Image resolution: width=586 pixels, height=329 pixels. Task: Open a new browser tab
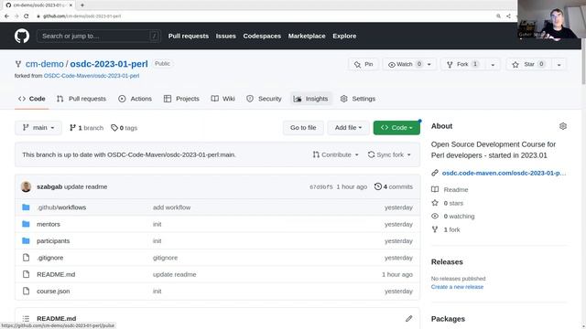[x=82, y=5]
